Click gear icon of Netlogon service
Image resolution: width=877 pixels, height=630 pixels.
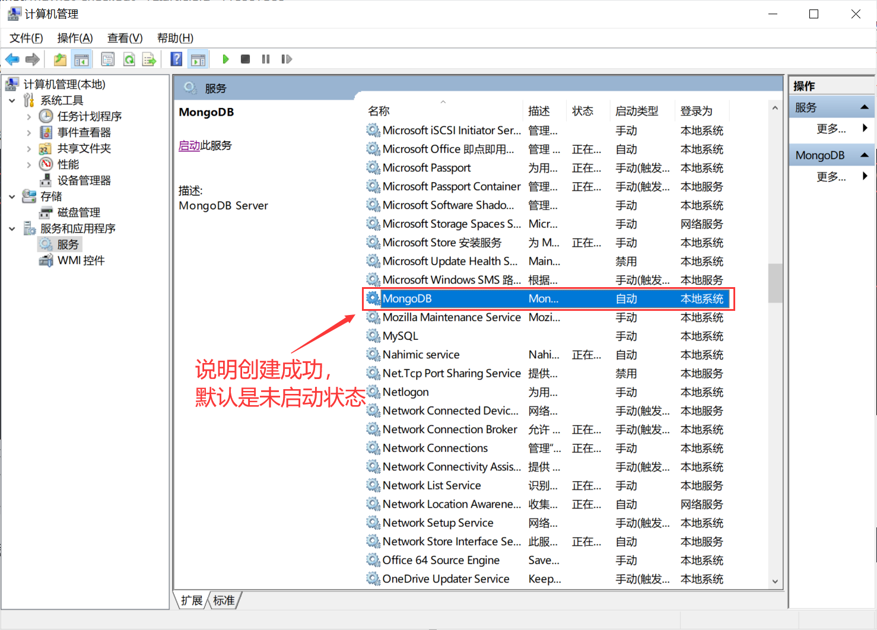point(373,392)
